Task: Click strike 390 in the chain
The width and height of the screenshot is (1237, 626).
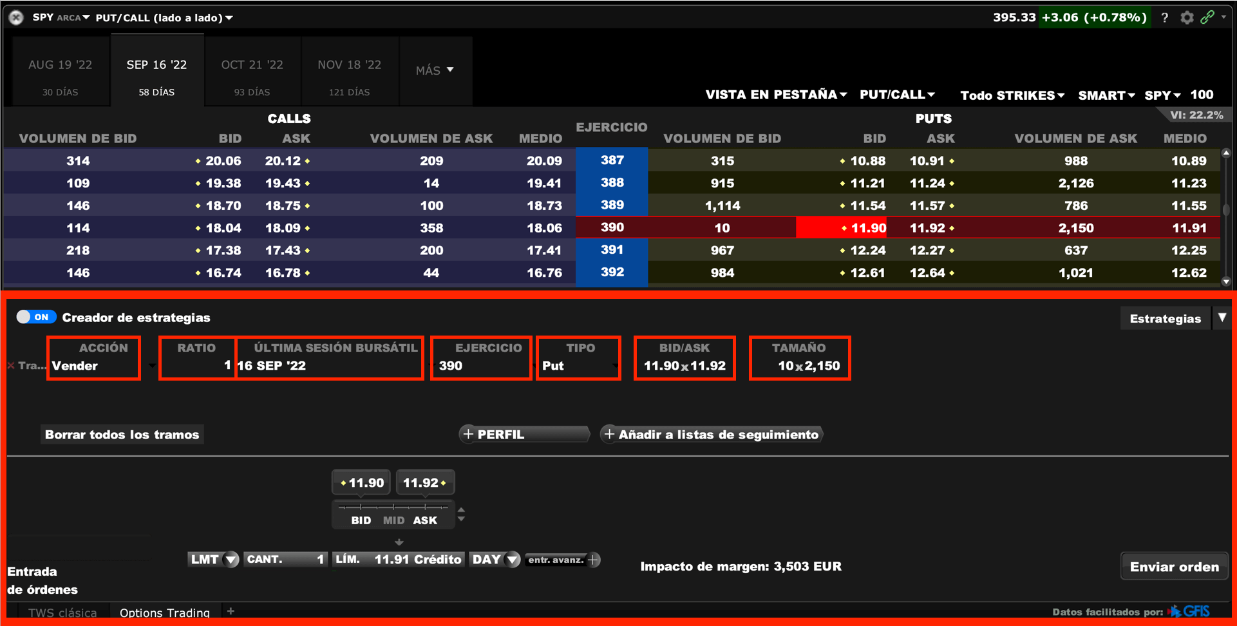Action: [x=612, y=227]
